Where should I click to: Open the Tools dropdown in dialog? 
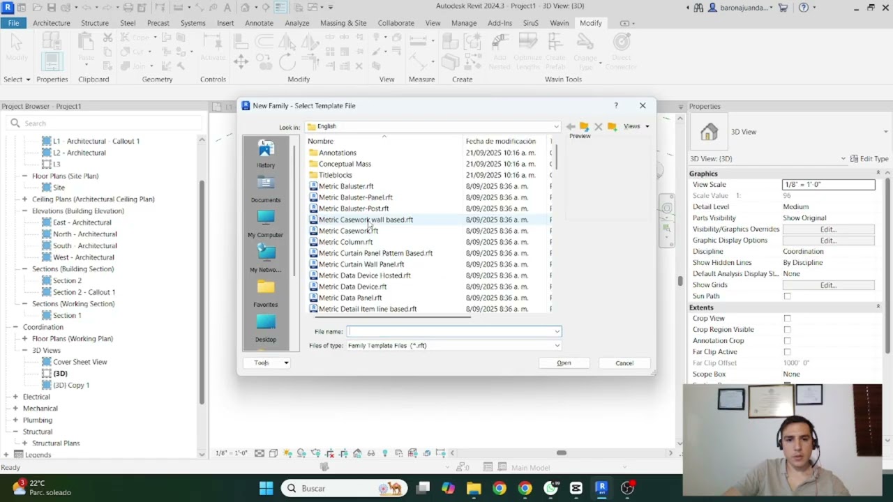(267, 363)
